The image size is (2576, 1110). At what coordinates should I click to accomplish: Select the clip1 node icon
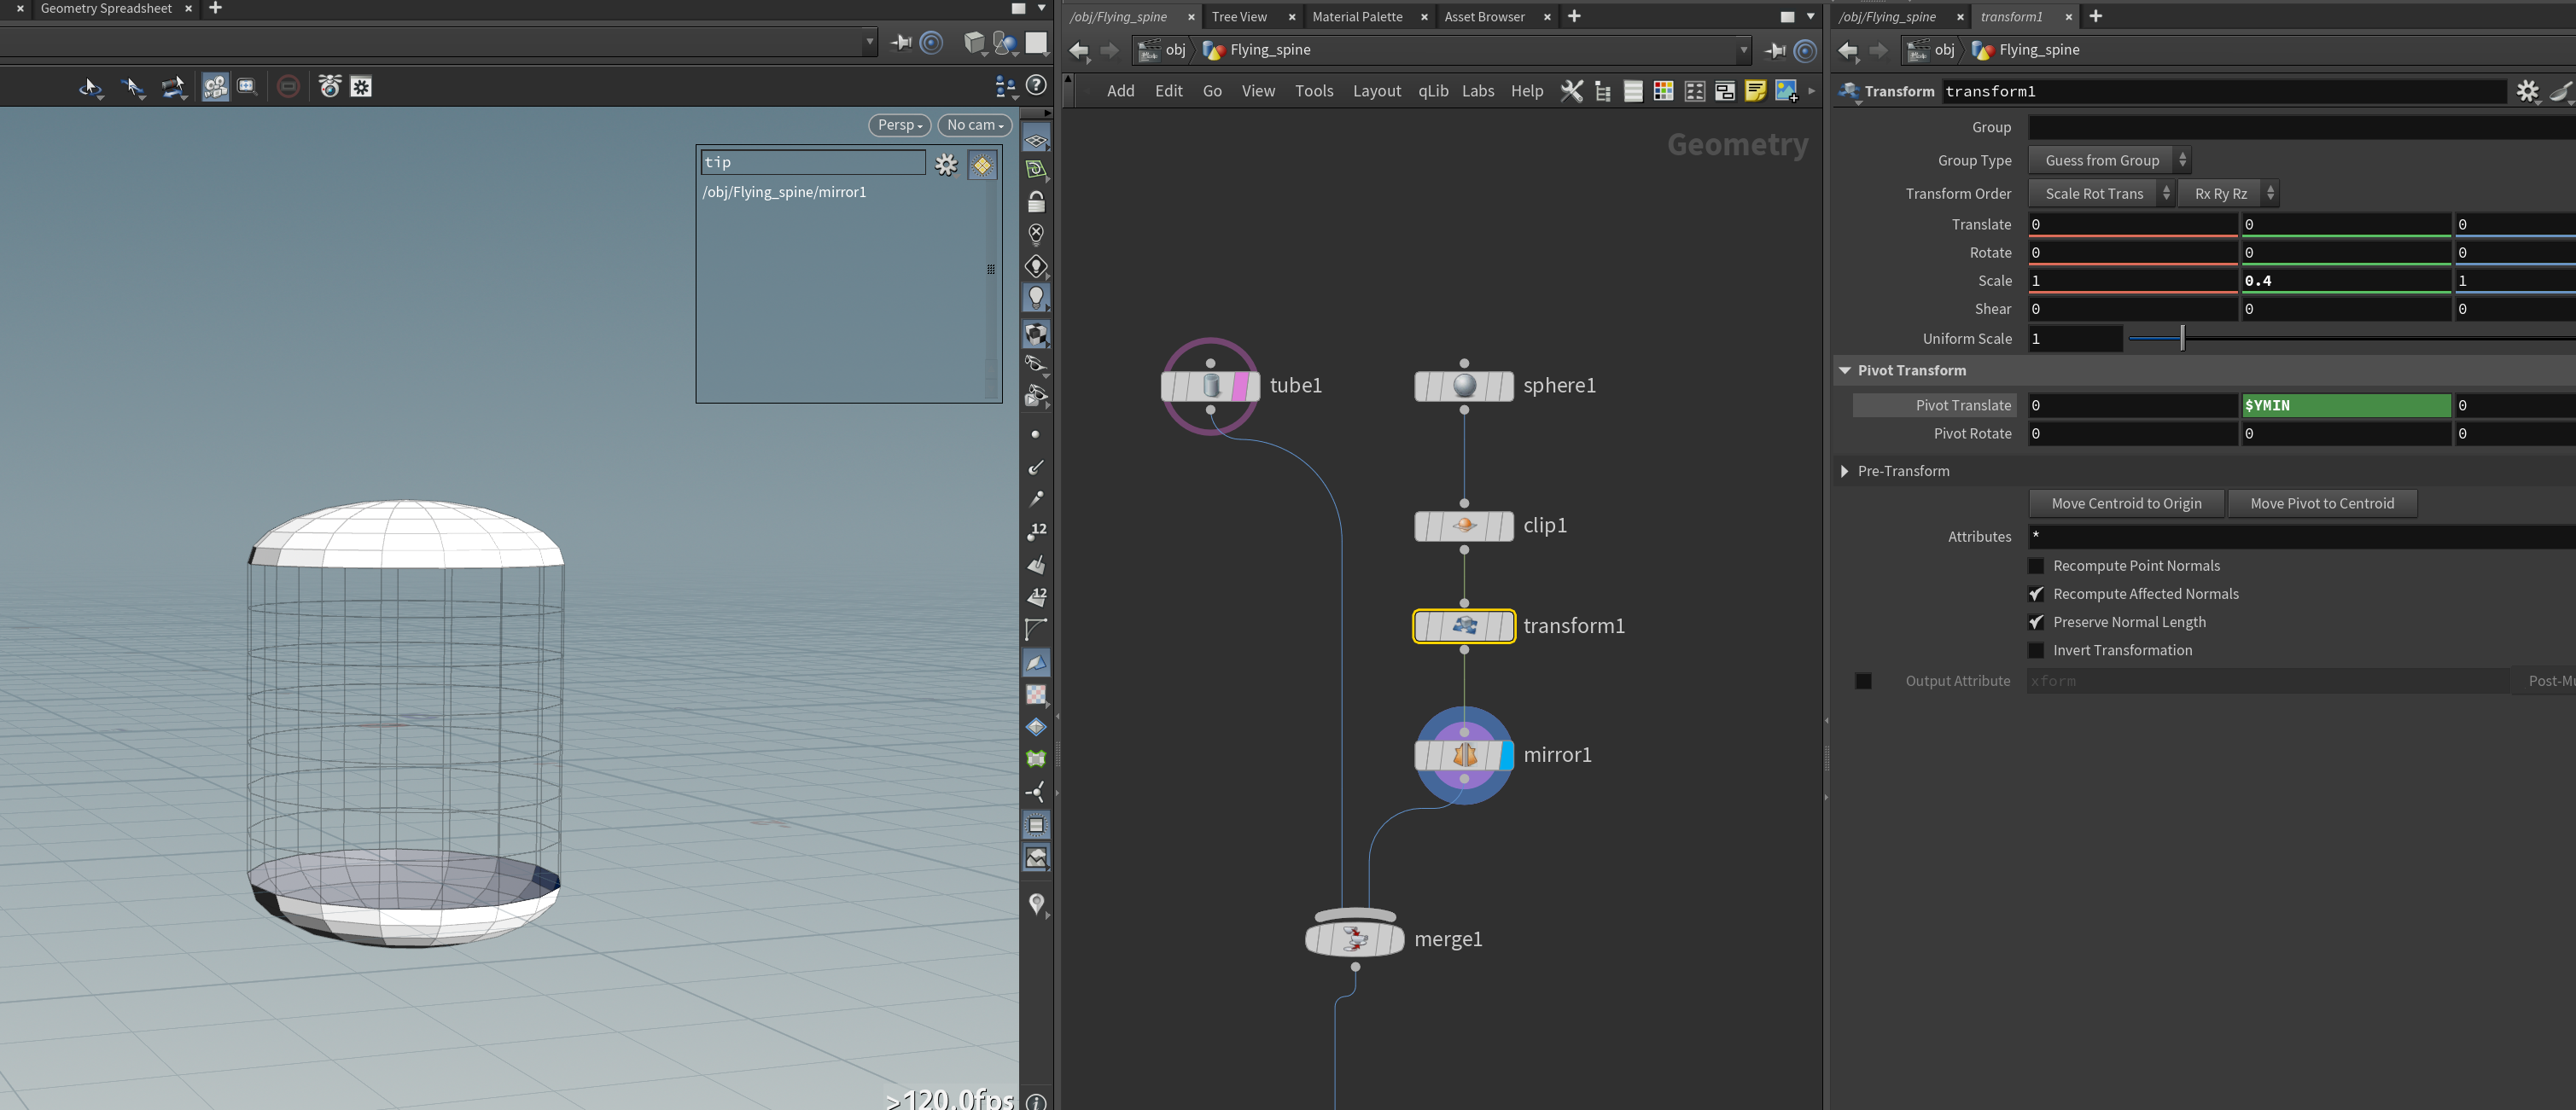click(x=1464, y=525)
